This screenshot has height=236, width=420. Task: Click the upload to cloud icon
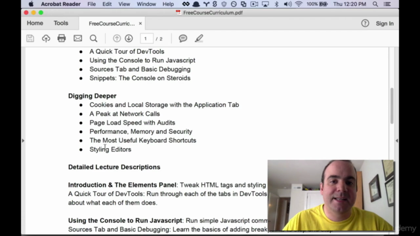[46, 39]
